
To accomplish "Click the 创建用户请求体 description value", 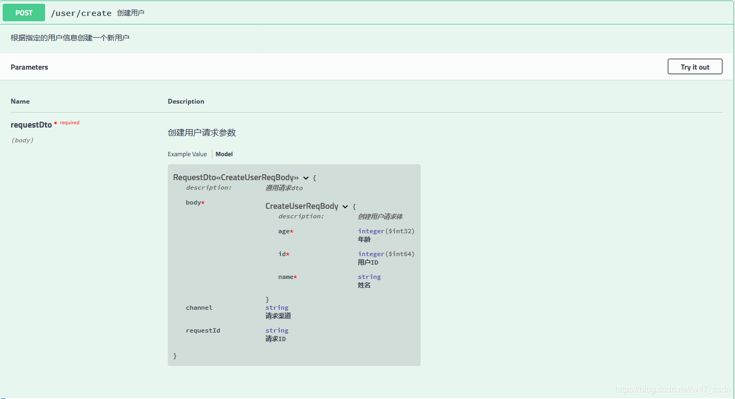I will tap(380, 217).
